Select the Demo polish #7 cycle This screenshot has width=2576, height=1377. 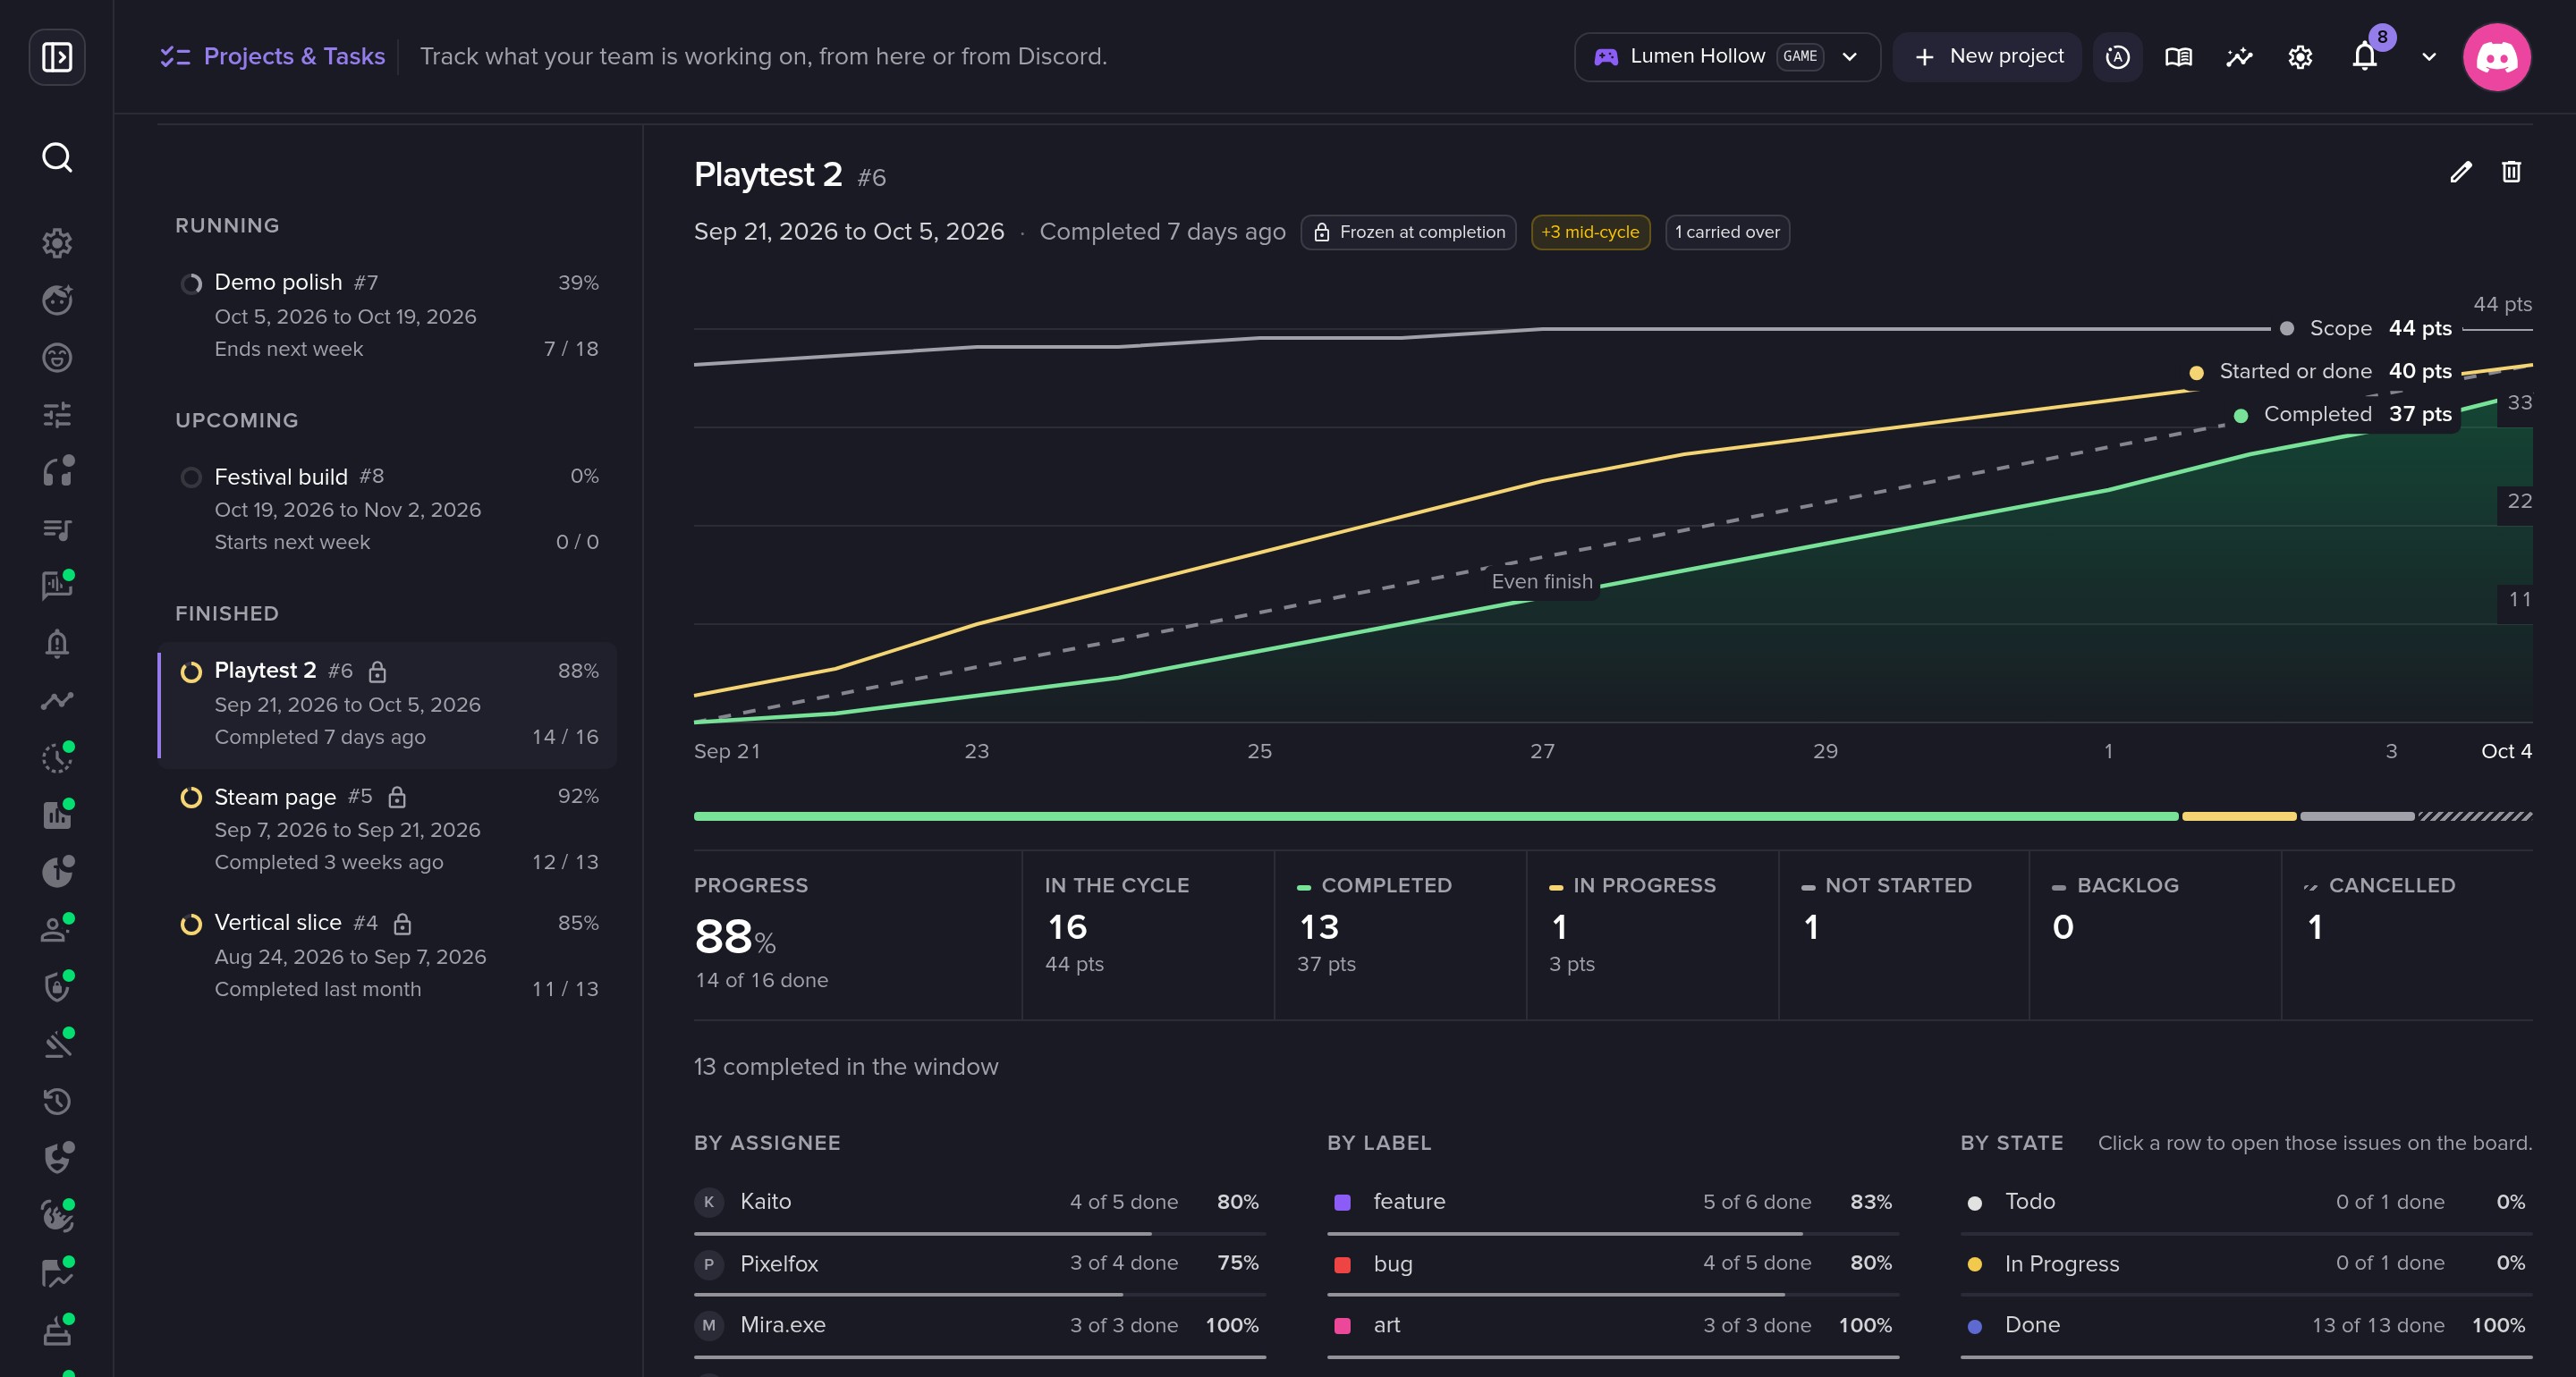pyautogui.click(x=388, y=315)
